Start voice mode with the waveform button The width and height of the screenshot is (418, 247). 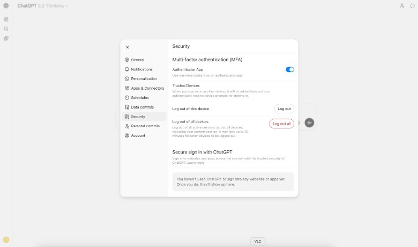coord(309,123)
